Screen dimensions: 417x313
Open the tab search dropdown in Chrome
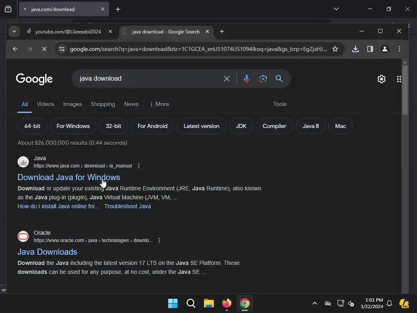click(14, 31)
